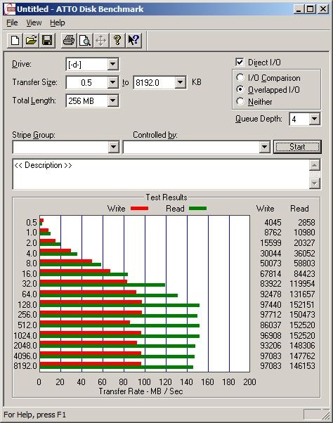Select the I/O Comparison radio button
Screen dimensions: 333x423
coord(240,78)
